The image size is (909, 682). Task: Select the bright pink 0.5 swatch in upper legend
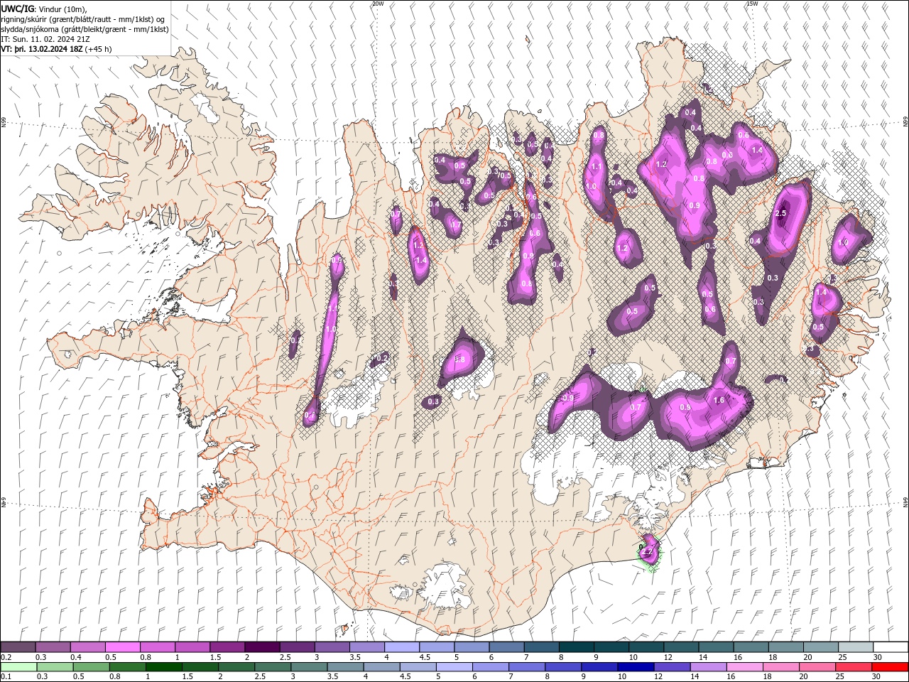pyautogui.click(x=123, y=647)
